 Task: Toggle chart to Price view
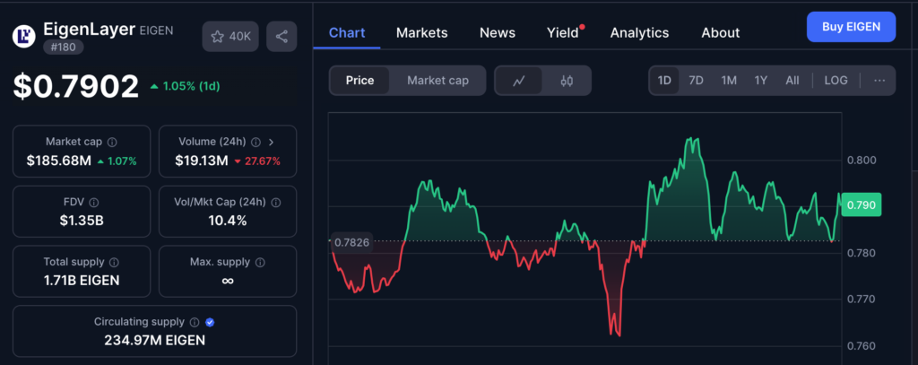[360, 81]
